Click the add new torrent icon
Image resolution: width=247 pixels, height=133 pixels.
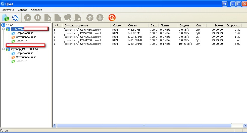[6, 18]
